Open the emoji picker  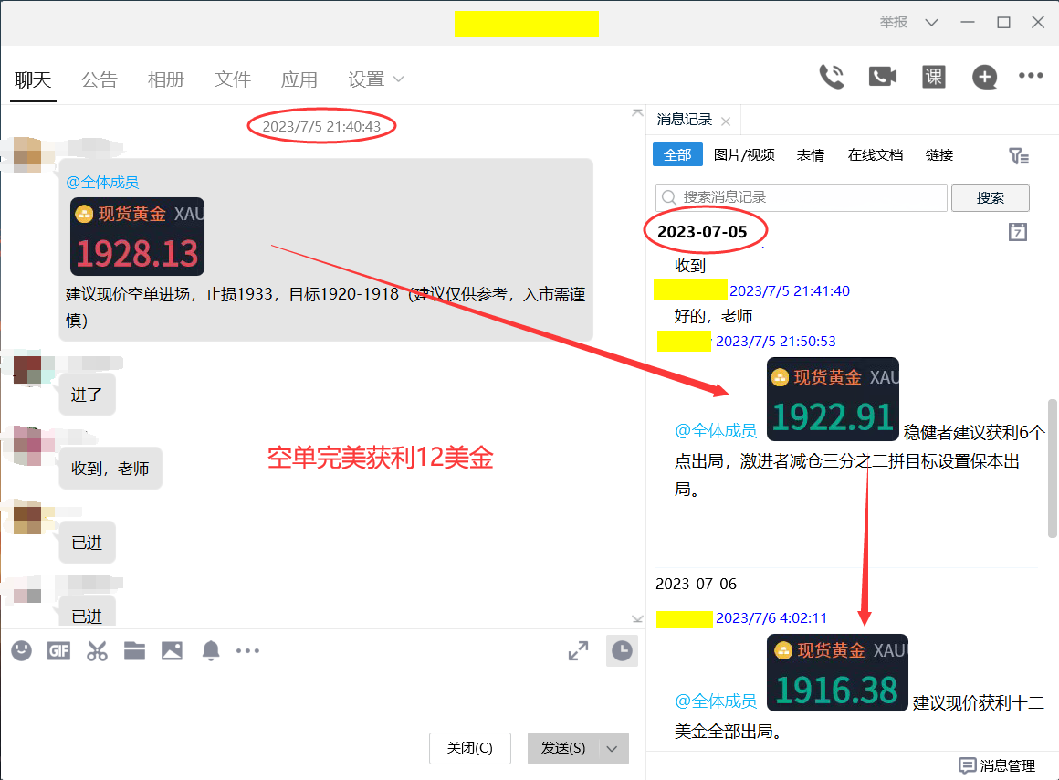(x=22, y=651)
